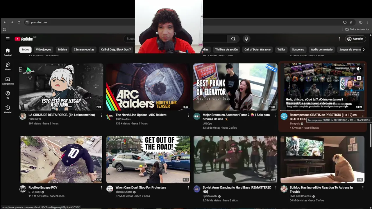The image size is (372, 209).
Task: Open browser three-dot menu
Action: 368,22
